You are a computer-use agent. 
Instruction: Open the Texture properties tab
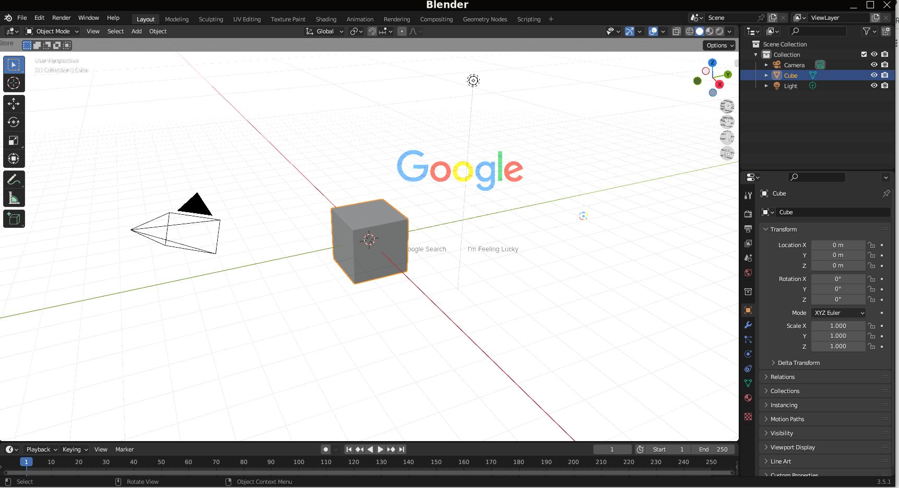(x=748, y=417)
